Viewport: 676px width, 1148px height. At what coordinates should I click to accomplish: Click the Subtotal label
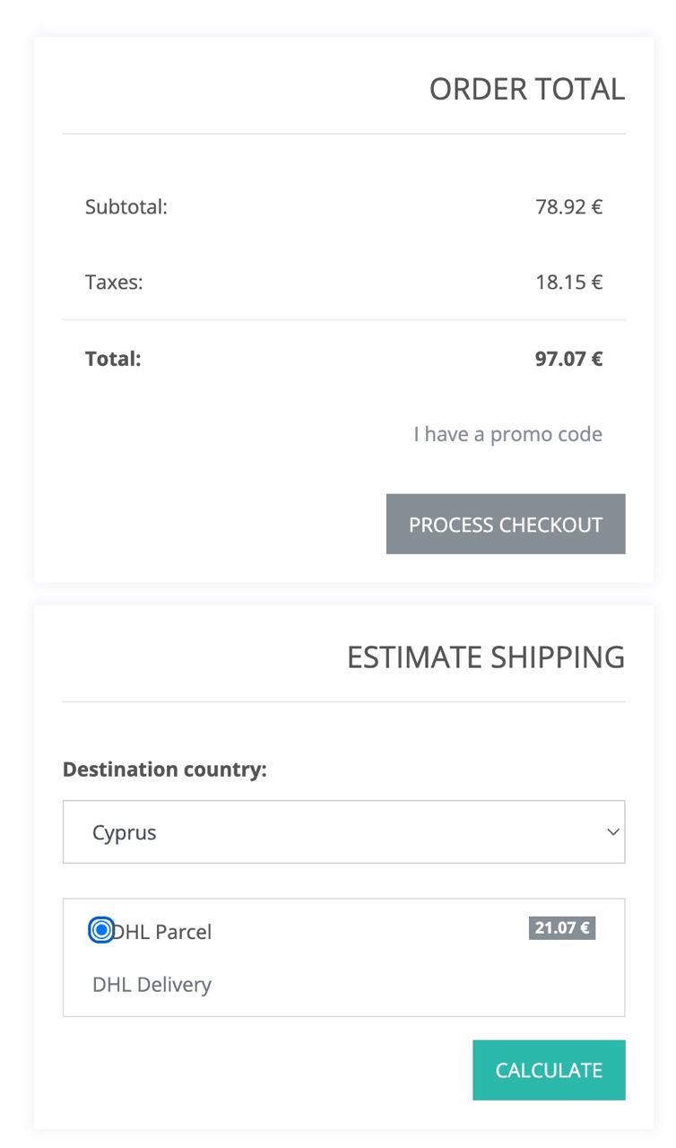pos(126,207)
